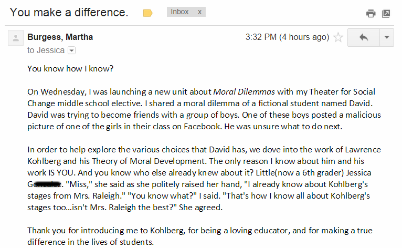Click the "to Jessica" recipient text
This screenshot has height=248, width=402.
point(46,50)
